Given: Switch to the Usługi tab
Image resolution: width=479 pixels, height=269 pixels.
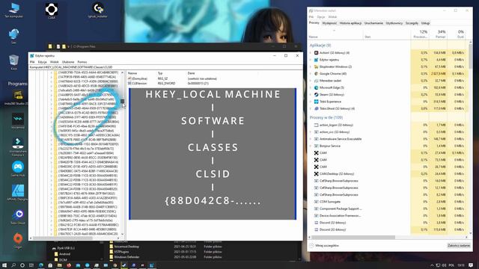Looking at the screenshot, I should [x=425, y=23].
